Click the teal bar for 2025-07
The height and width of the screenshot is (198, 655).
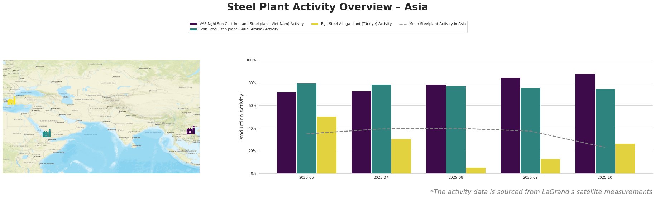point(381,129)
